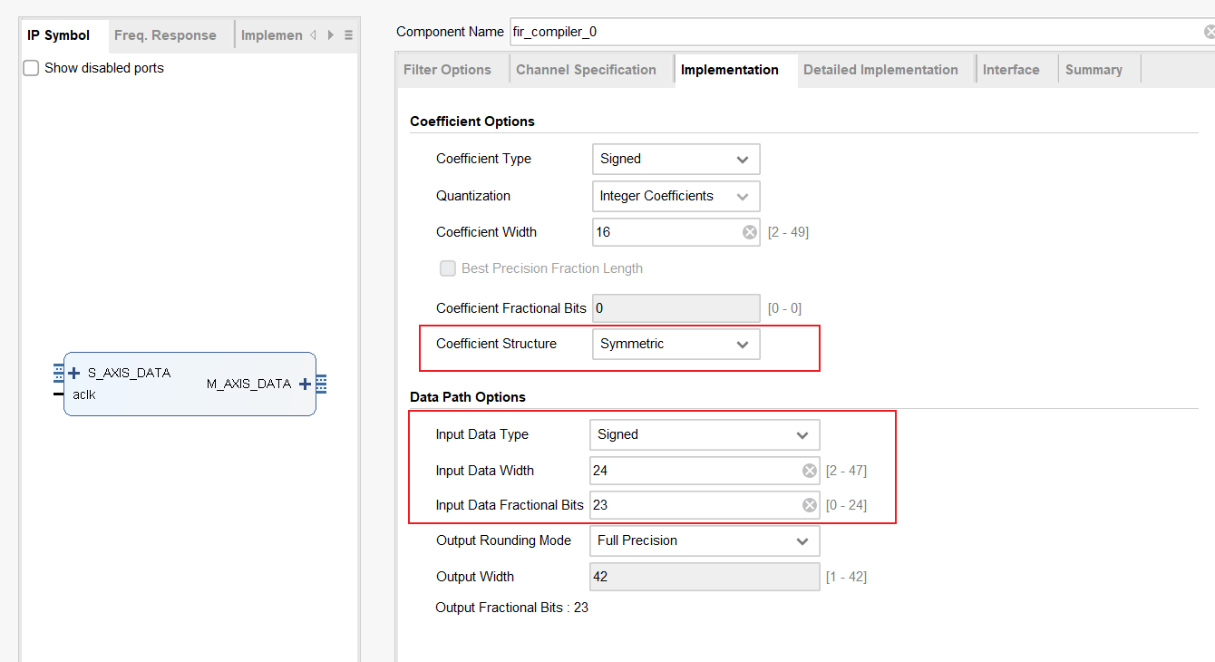Click the [2 - 49] range hint
The height and width of the screenshot is (662, 1215).
coord(788,232)
